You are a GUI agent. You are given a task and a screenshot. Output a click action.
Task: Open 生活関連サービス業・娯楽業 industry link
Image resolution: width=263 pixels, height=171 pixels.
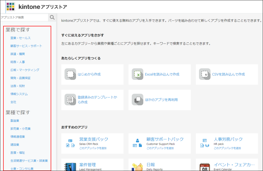click(29, 160)
